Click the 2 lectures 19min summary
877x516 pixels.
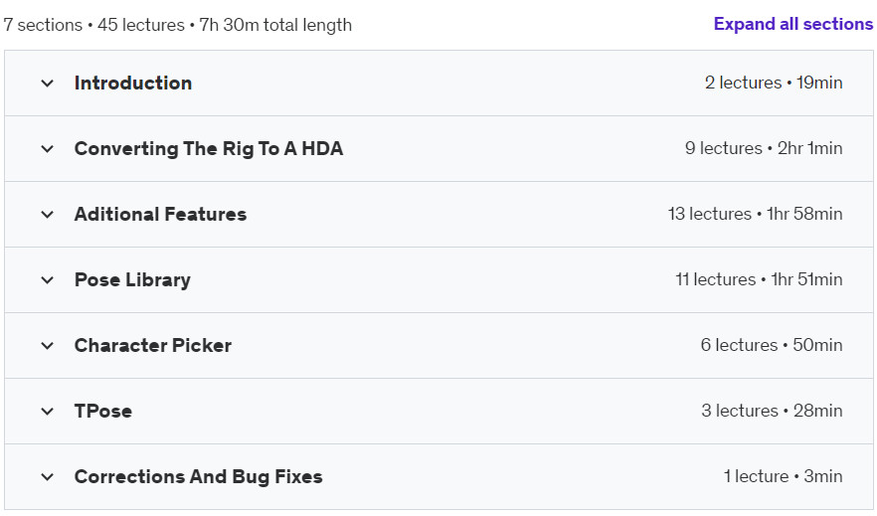[x=774, y=83]
